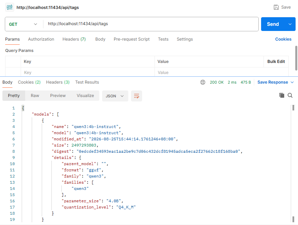
Task: Switch to the Authorization tab
Action: 41,39
